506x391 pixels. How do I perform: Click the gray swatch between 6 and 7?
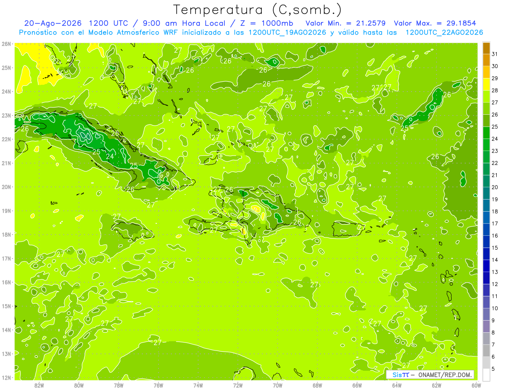pyautogui.click(x=487, y=351)
